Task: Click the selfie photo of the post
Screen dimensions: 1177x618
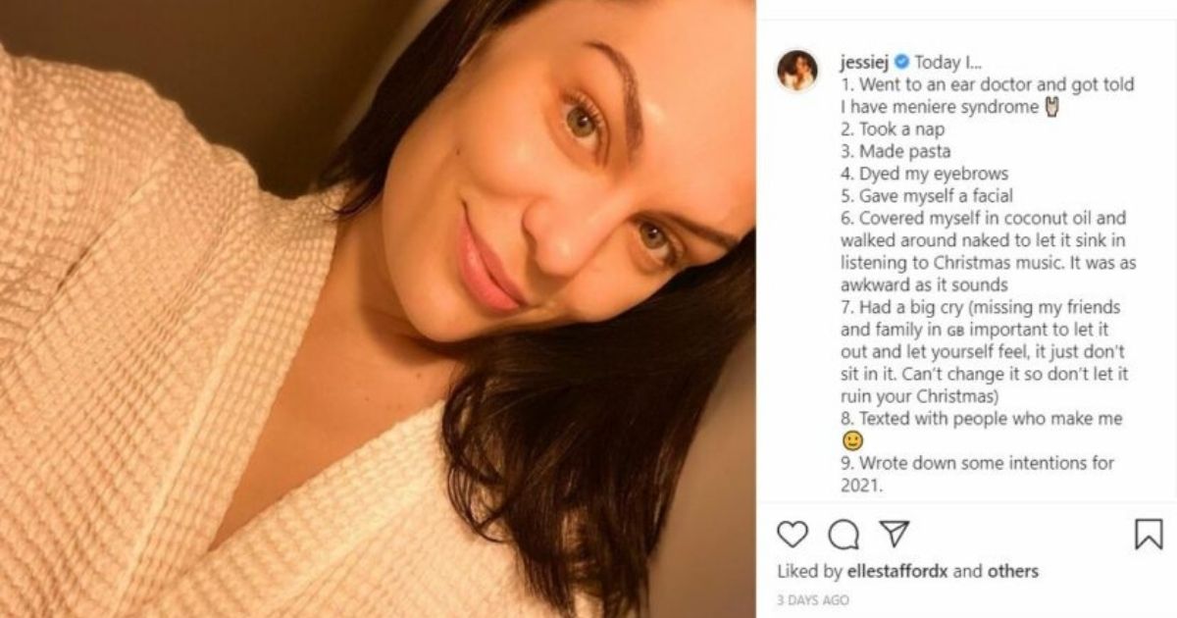Action: point(378,309)
